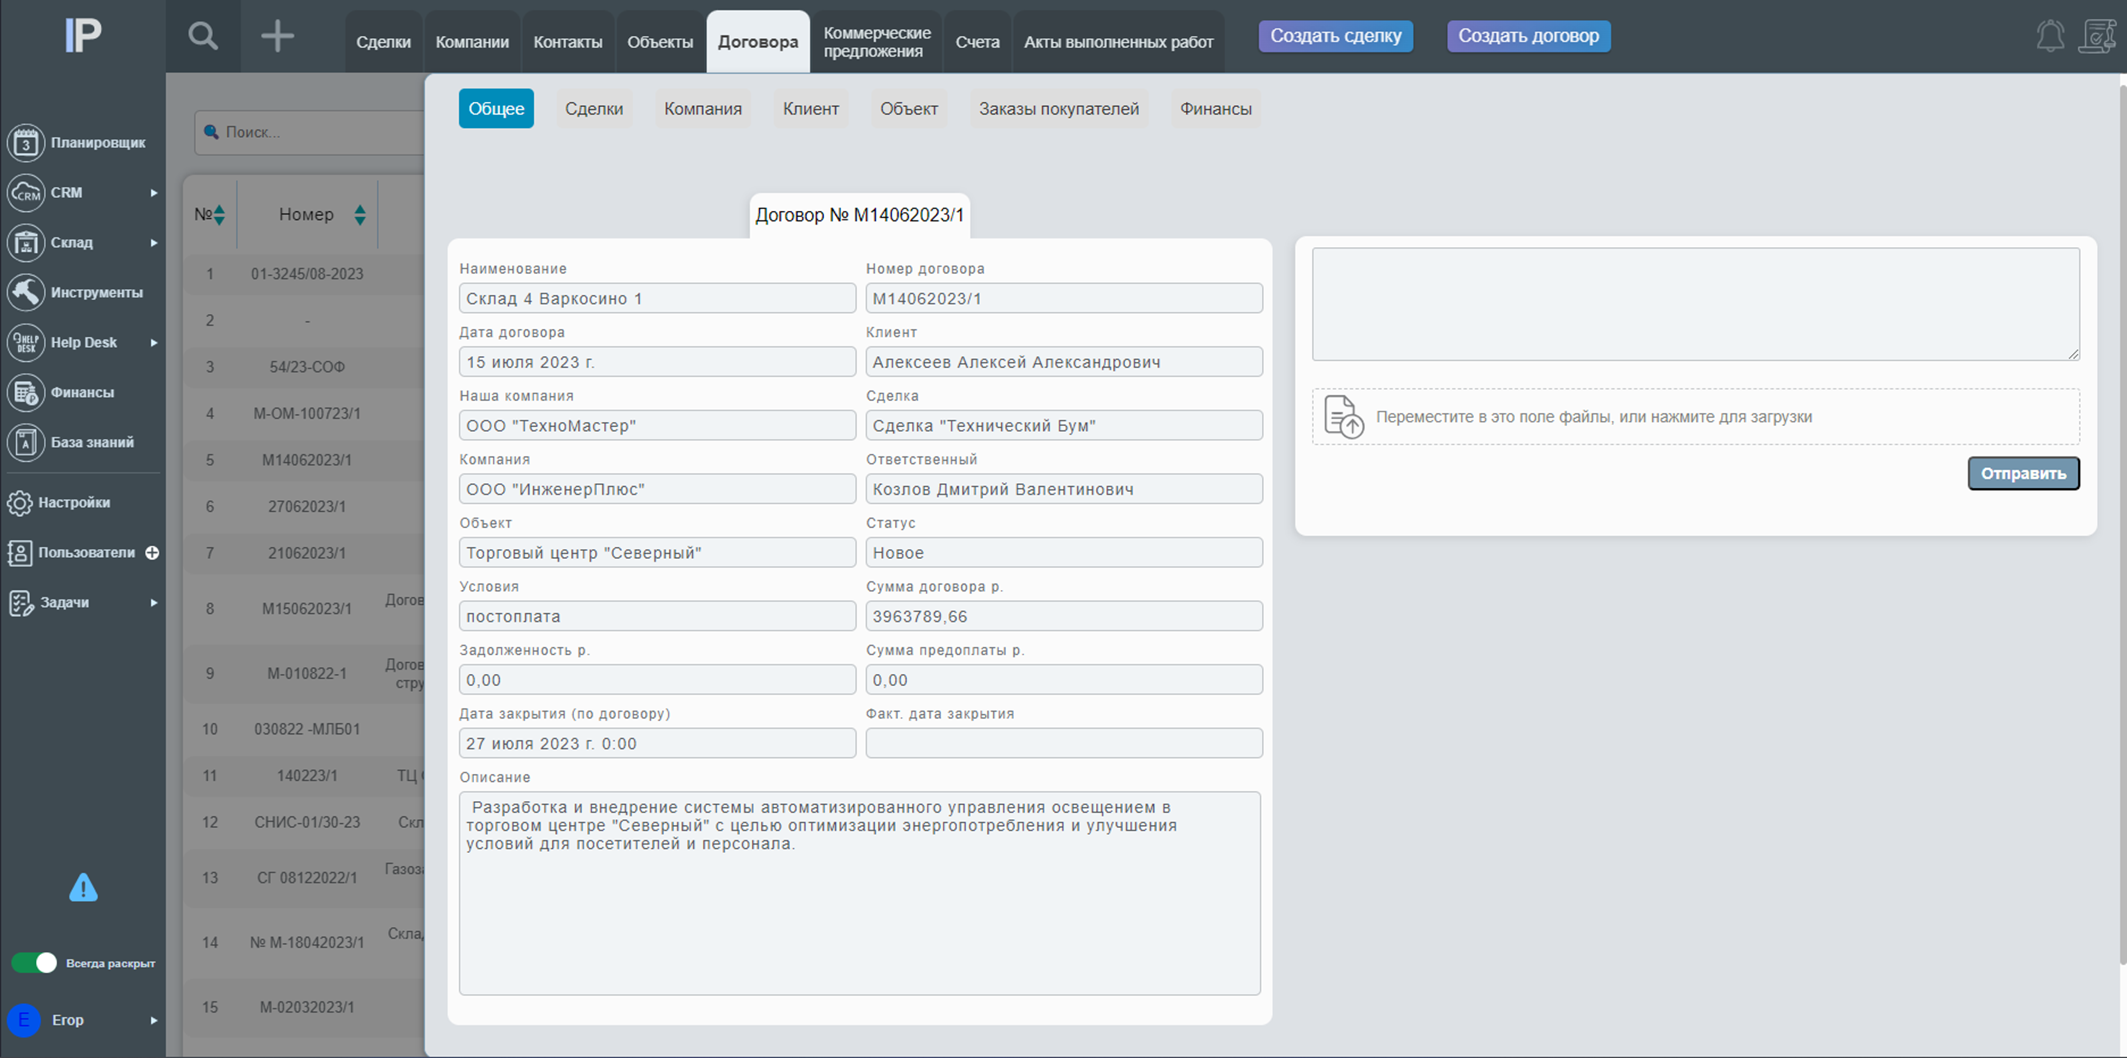Open the Компании top tab
Image resolution: width=2127 pixels, height=1058 pixels.
(472, 41)
